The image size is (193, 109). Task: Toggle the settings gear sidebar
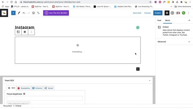(167, 13)
